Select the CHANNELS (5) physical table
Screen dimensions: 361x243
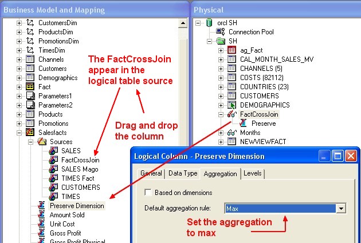[x=261, y=69]
